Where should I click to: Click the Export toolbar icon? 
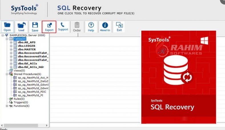[x=49, y=25]
